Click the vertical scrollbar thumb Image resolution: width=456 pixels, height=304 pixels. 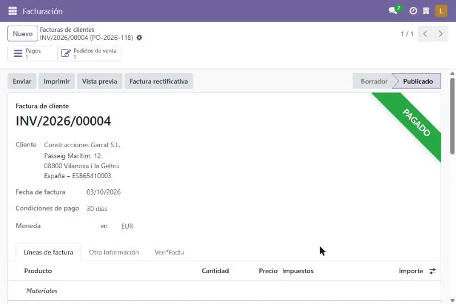click(x=452, y=116)
